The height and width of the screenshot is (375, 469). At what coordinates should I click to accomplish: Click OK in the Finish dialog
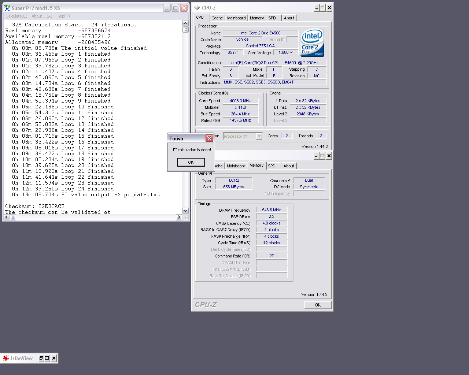(191, 162)
